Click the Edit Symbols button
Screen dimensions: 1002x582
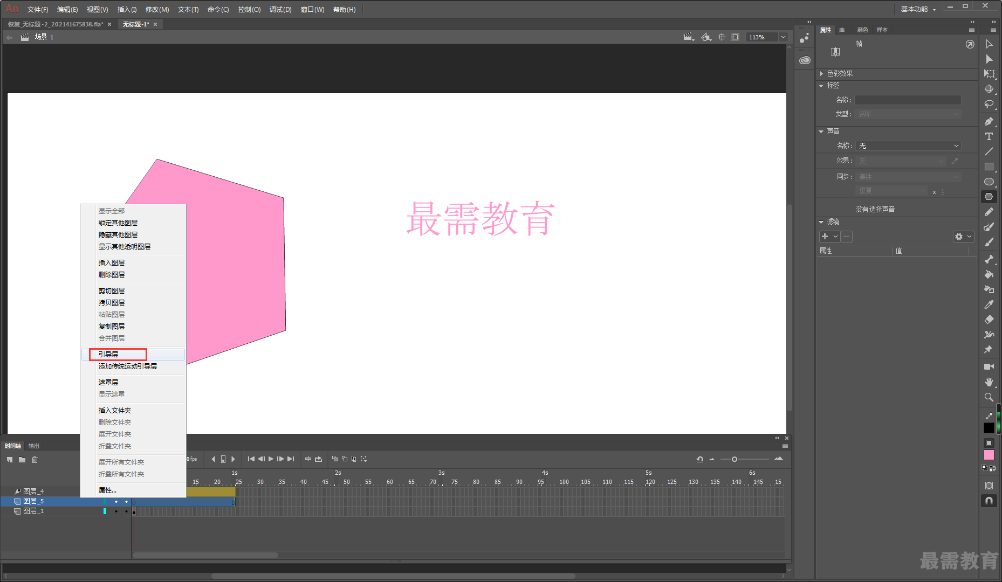(706, 37)
